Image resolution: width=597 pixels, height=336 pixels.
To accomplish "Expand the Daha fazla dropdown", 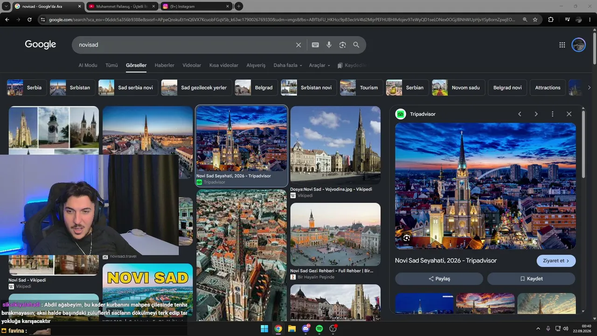I will [288, 65].
